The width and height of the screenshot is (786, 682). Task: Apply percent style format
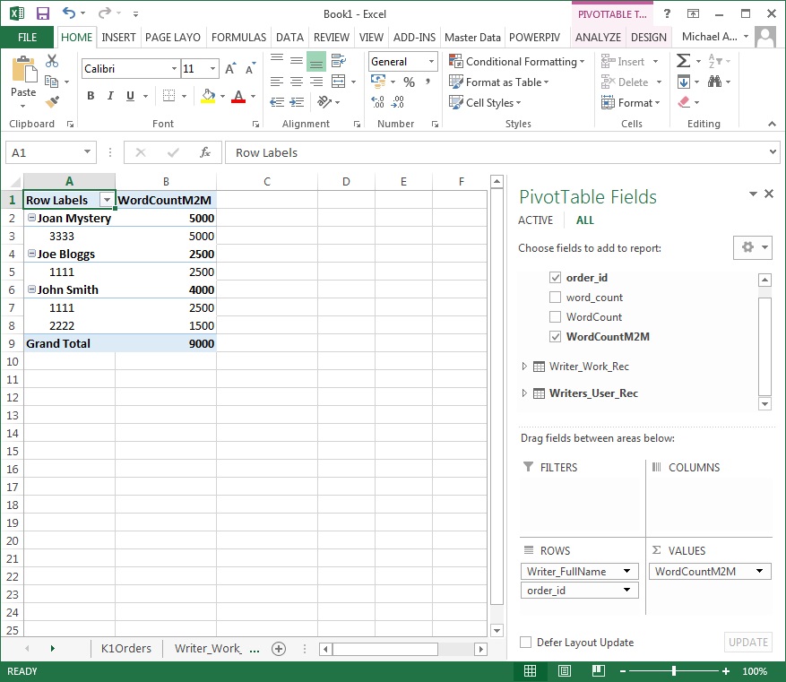(409, 82)
